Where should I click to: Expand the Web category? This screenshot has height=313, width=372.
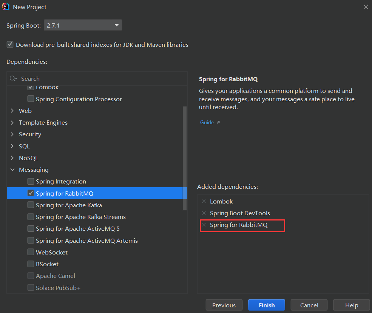pyautogui.click(x=12, y=111)
